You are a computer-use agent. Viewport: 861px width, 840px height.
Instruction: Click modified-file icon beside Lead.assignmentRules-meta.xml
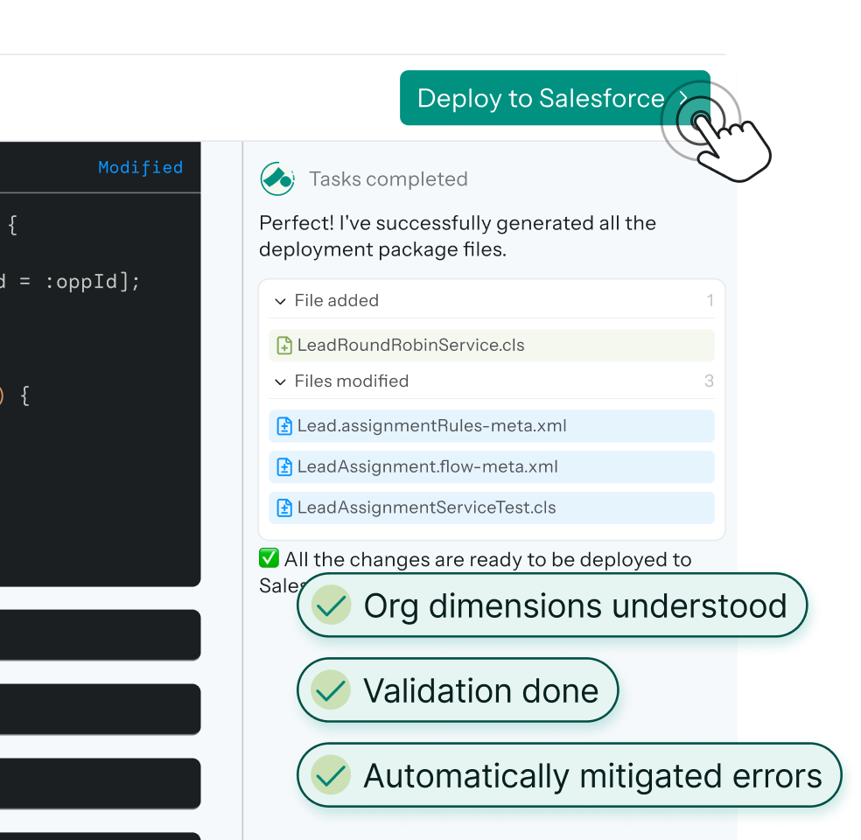click(x=283, y=426)
